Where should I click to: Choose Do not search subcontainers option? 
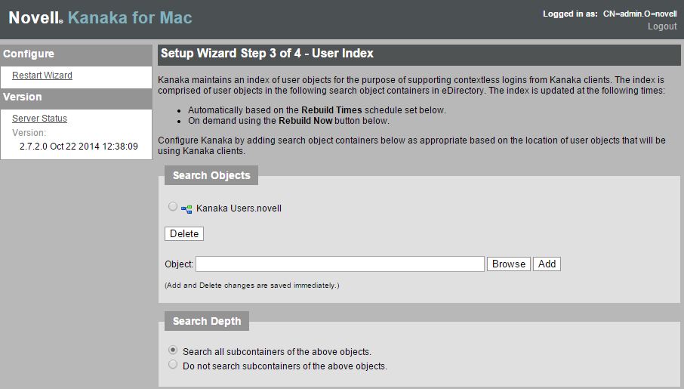173,365
